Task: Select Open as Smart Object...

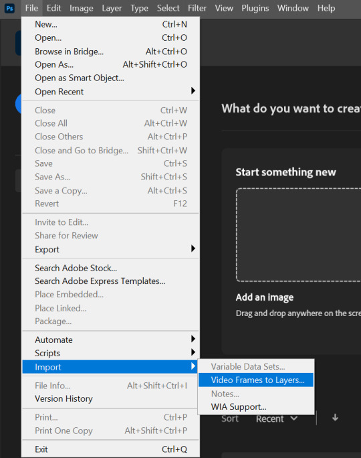Action: click(110, 78)
